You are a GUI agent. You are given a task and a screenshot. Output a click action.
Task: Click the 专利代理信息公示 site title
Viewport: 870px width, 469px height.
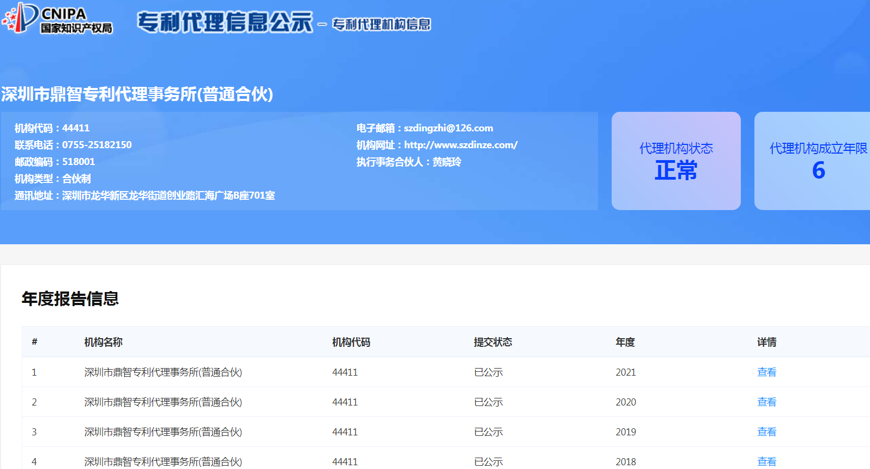[x=225, y=23]
